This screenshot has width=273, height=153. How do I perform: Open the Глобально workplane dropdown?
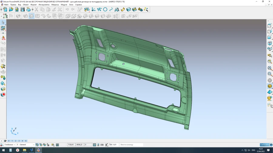(x=15, y=145)
